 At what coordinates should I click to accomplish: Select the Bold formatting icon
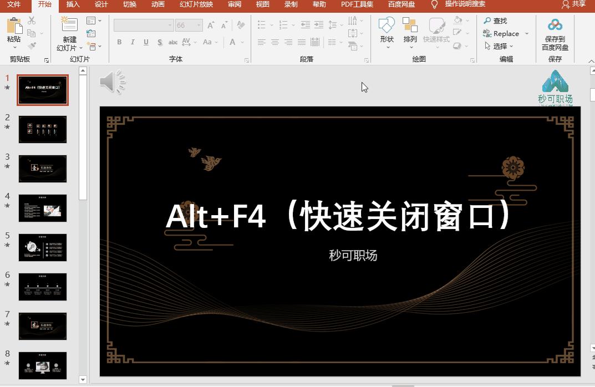coord(119,42)
